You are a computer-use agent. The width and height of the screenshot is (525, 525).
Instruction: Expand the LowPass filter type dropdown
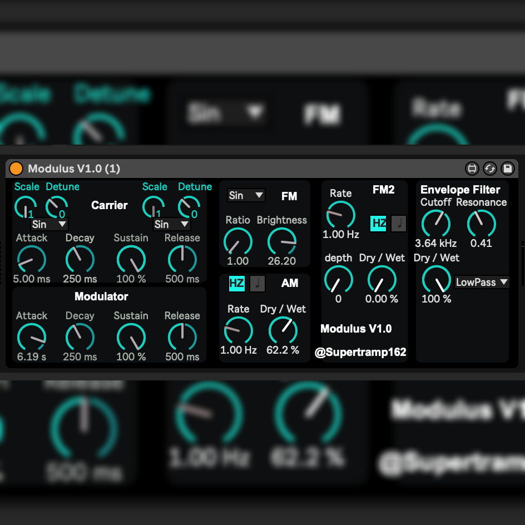(x=482, y=282)
